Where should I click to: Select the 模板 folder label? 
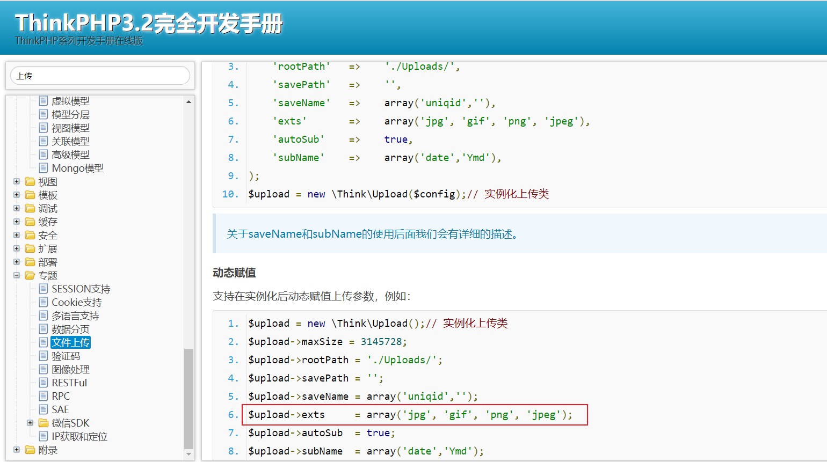click(x=48, y=195)
